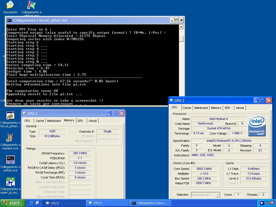276x207 pixels.
Task: Open the Documenti folder icon on the desktop
Action: tap(10, 5)
